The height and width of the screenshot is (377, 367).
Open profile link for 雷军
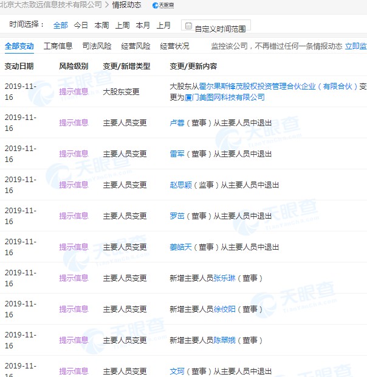coord(177,154)
